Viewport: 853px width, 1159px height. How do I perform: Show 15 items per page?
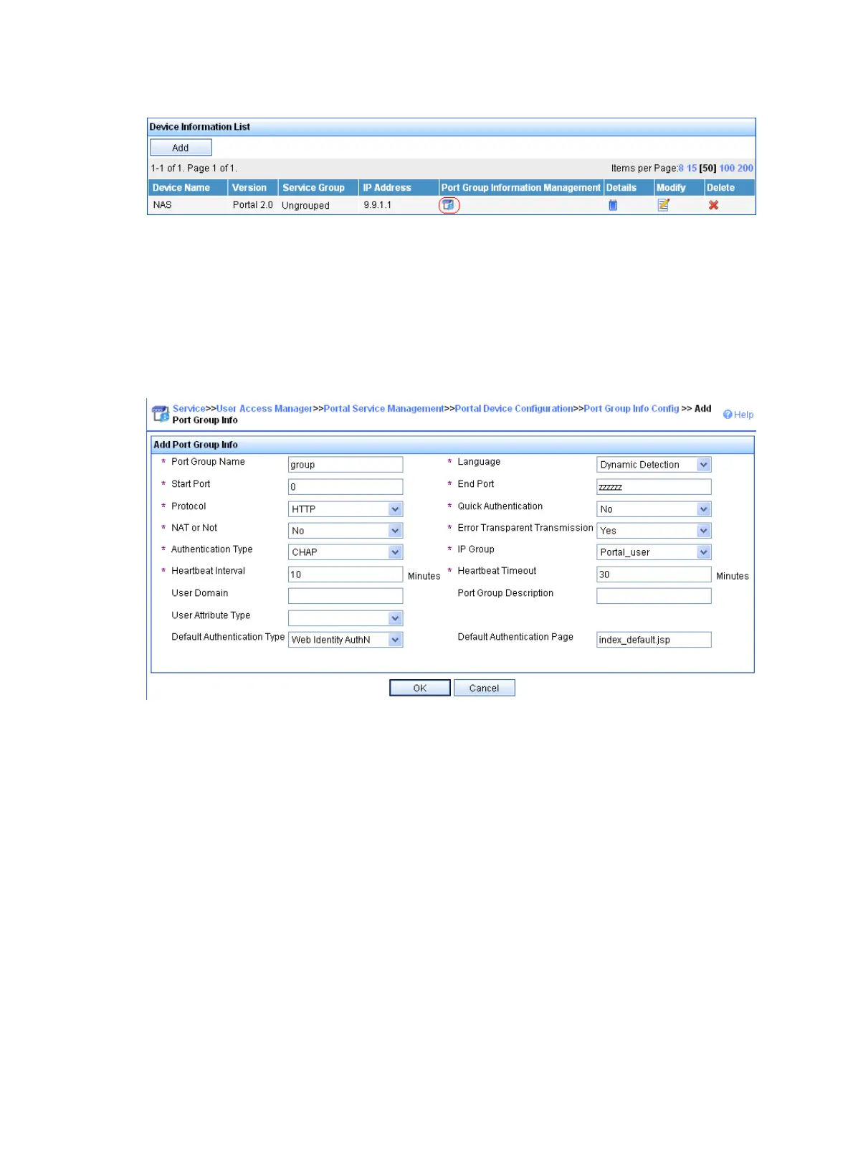(692, 169)
